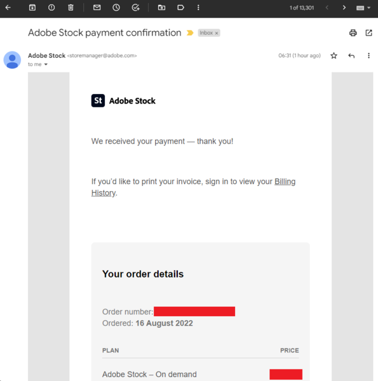Open message More menu beside reply

[368, 56]
